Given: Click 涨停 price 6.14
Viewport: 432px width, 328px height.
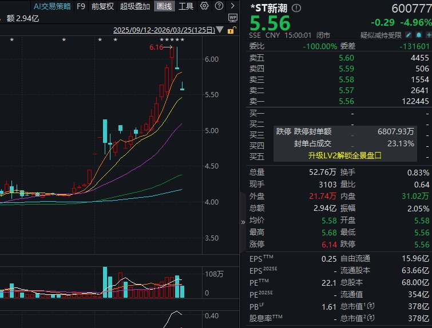Looking at the screenshot, I should point(329,245).
